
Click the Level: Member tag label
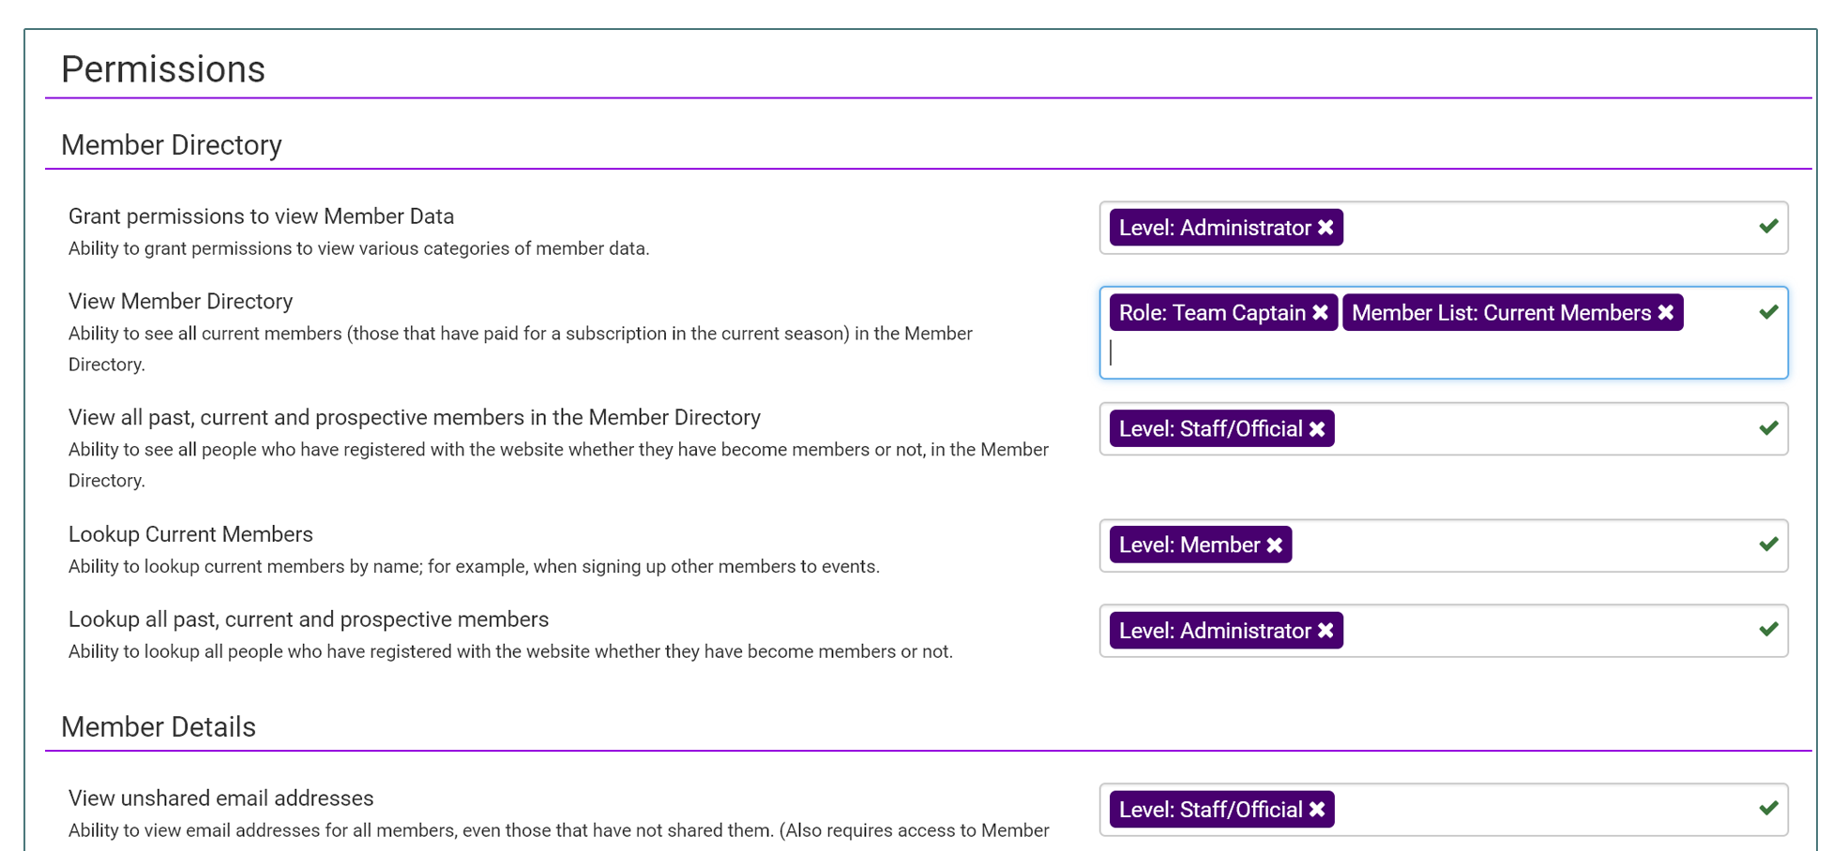(x=1189, y=545)
